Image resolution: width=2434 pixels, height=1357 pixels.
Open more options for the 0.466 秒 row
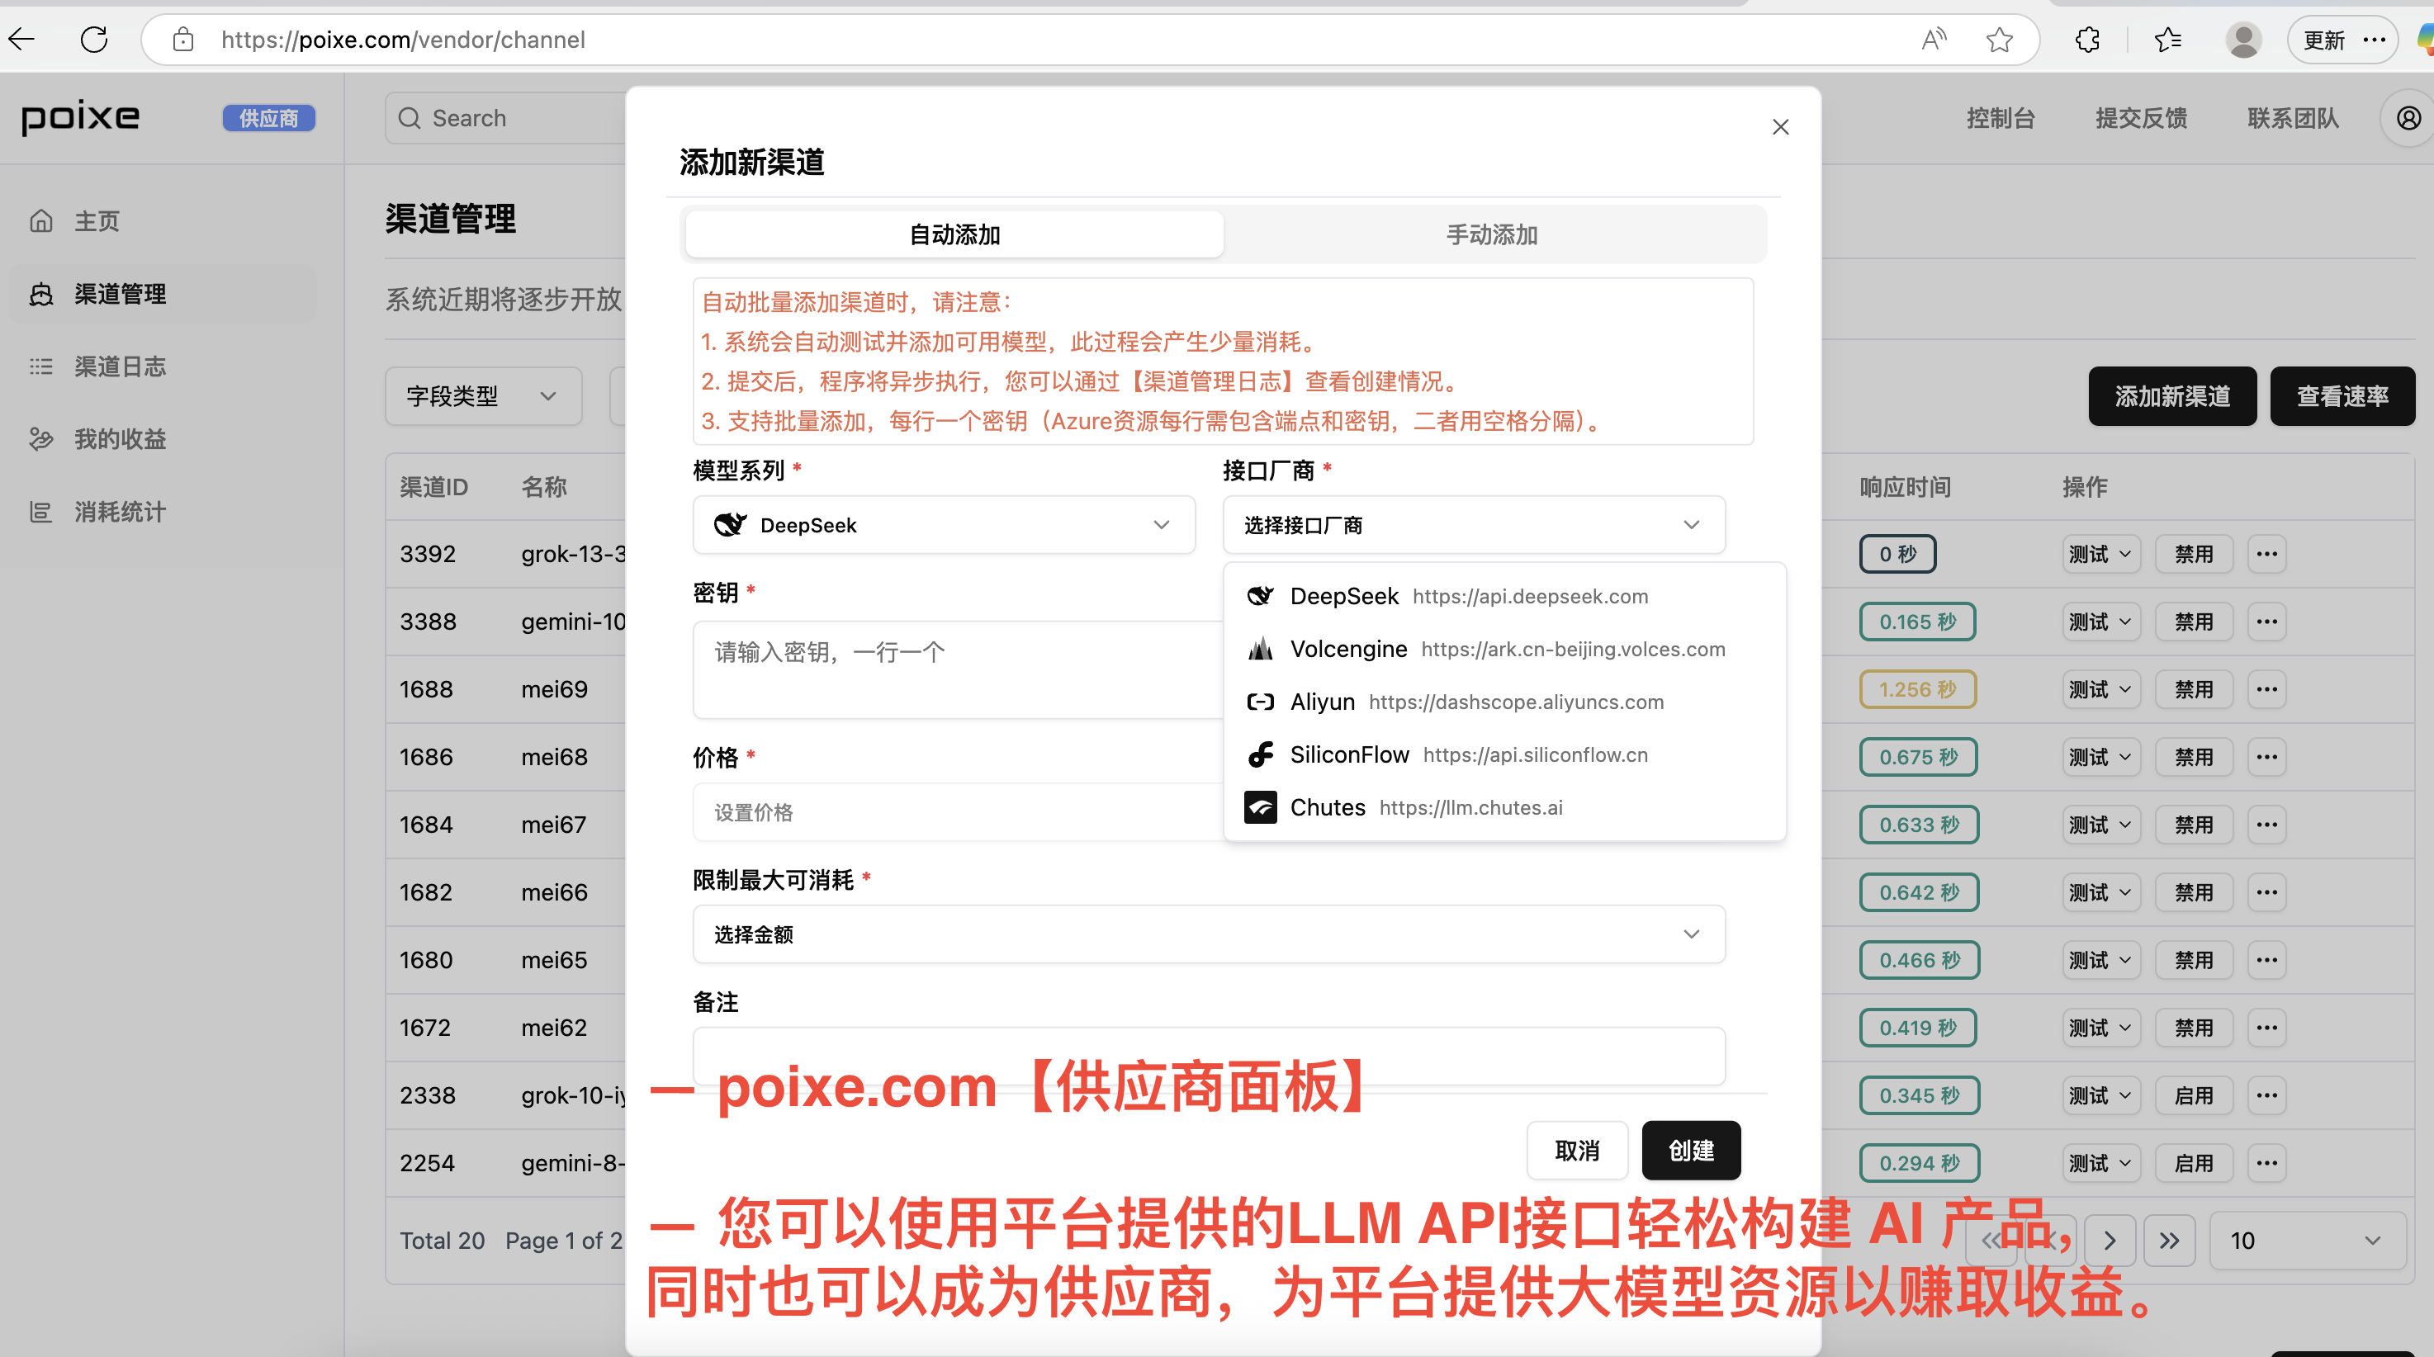2266,960
